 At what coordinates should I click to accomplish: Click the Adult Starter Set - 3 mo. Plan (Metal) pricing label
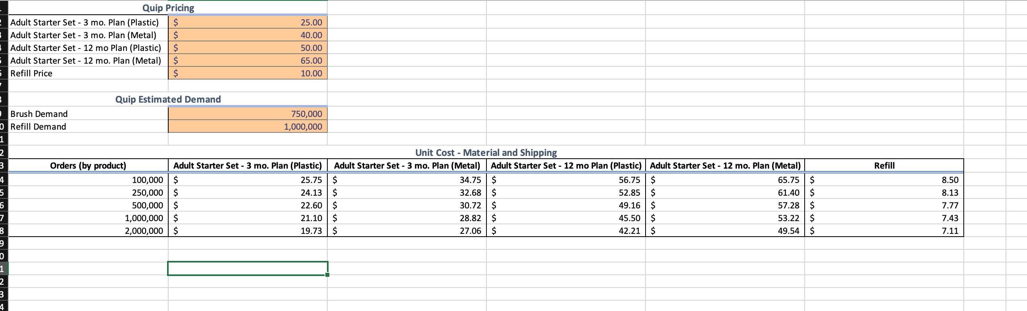tap(83, 35)
